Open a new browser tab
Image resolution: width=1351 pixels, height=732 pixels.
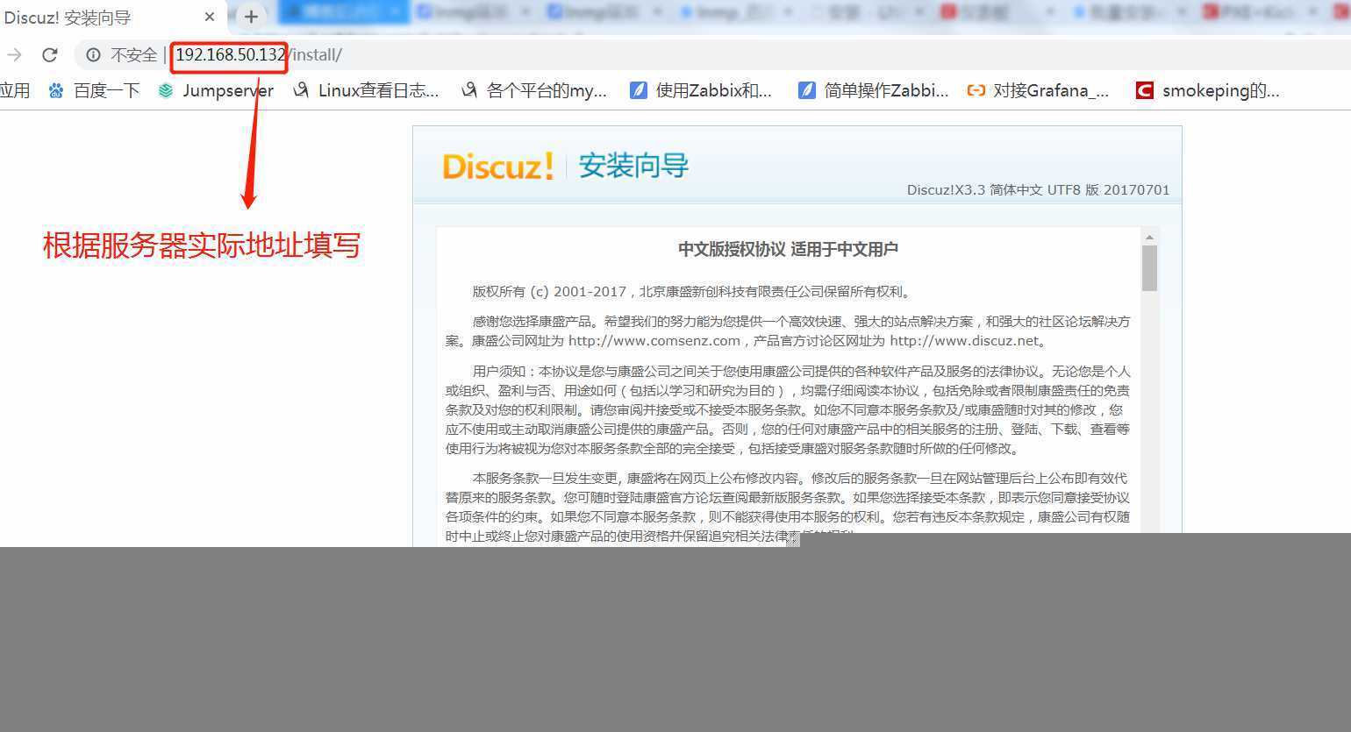coord(251,17)
